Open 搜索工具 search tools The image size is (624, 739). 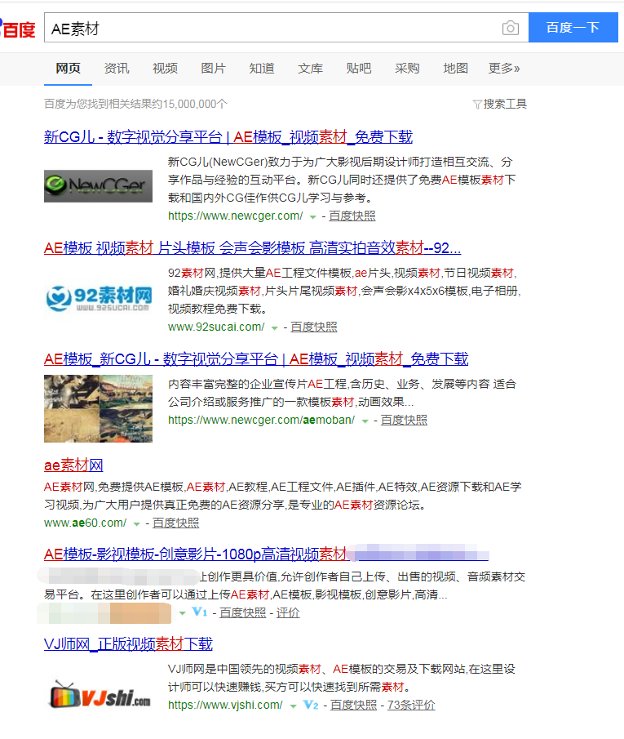coord(505,104)
